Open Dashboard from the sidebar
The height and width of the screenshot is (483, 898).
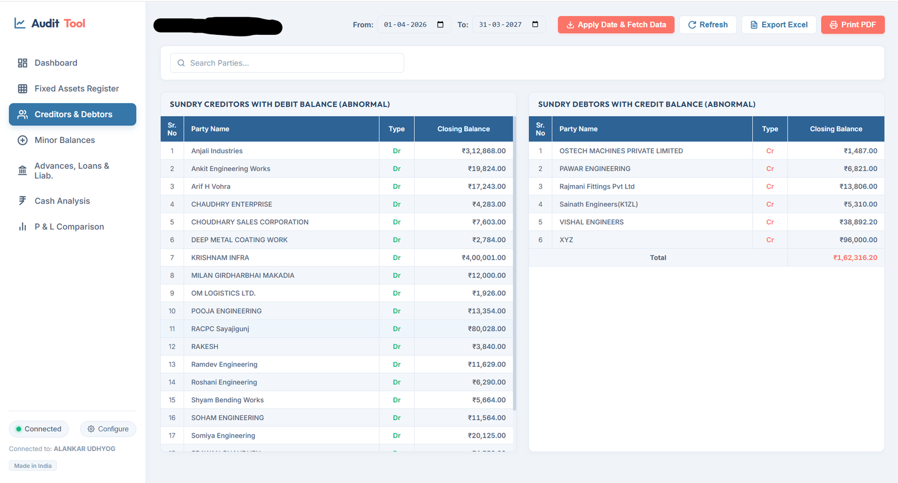72,63
